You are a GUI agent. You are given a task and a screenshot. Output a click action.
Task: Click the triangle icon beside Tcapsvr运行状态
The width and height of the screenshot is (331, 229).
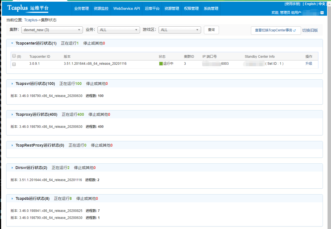[x=12, y=84]
